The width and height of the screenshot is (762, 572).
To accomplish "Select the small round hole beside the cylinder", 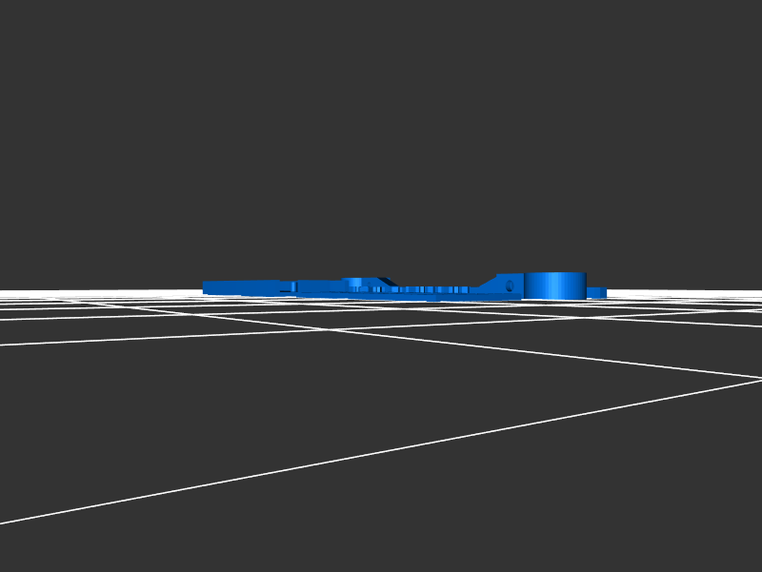I will click(510, 286).
